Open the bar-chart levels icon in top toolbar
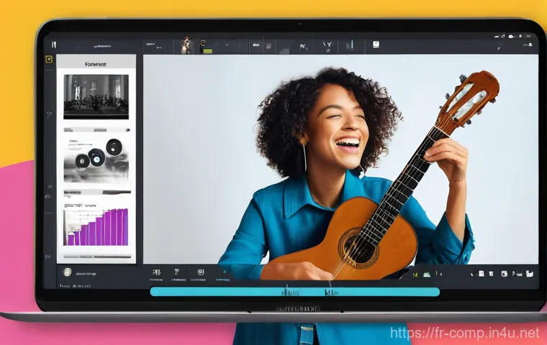This screenshot has width=547, height=345. pos(351,45)
